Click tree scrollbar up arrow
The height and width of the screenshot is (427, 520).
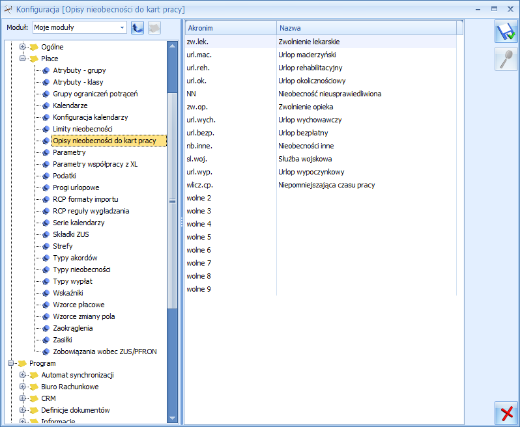[x=172, y=46]
